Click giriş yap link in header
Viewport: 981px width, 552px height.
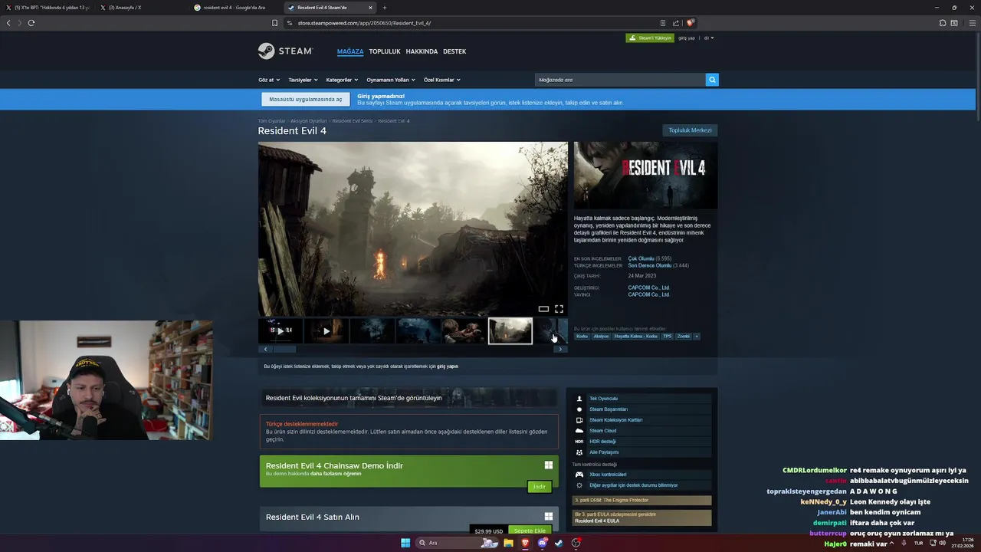click(x=687, y=38)
